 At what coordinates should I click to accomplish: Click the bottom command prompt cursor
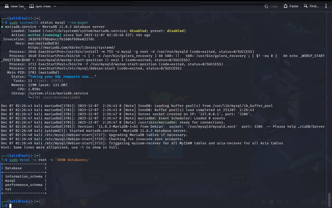pos(10,206)
